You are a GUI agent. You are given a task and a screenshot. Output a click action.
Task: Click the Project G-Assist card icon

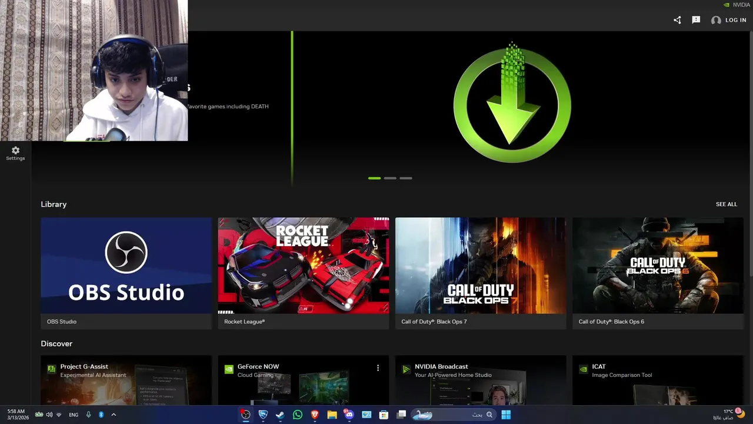[x=52, y=369]
